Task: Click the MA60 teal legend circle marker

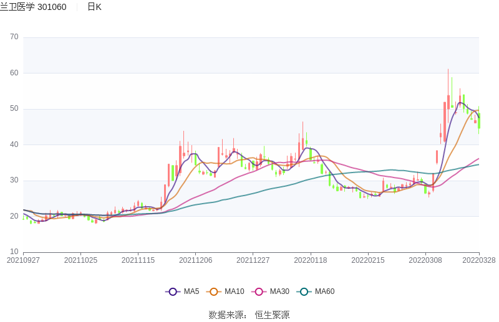Action: 304,291
